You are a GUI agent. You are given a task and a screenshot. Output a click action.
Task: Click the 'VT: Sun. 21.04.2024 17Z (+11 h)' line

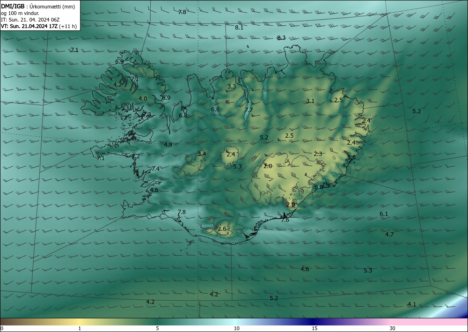(39, 26)
